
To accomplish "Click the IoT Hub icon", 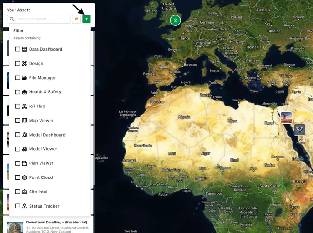I will coord(25,106).
